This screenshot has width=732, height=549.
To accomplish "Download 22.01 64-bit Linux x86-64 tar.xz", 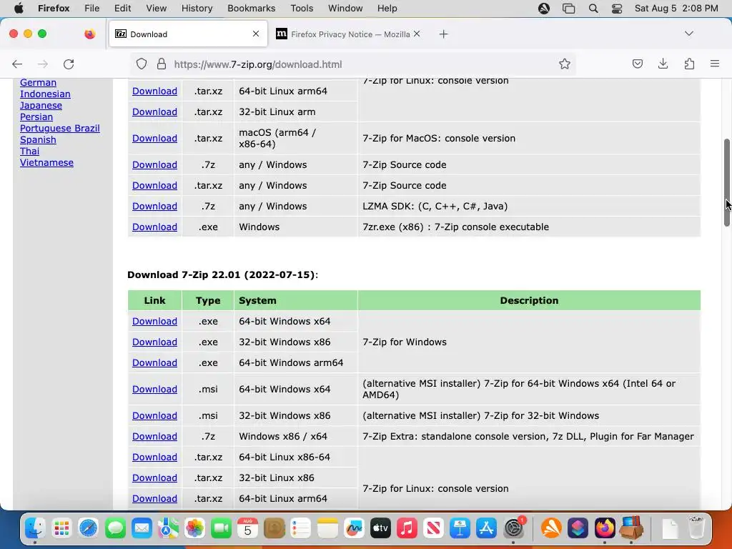I will (154, 457).
